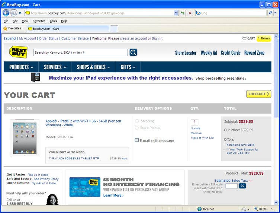Click Update quantity link
The image size is (280, 213).
pyautogui.click(x=195, y=128)
